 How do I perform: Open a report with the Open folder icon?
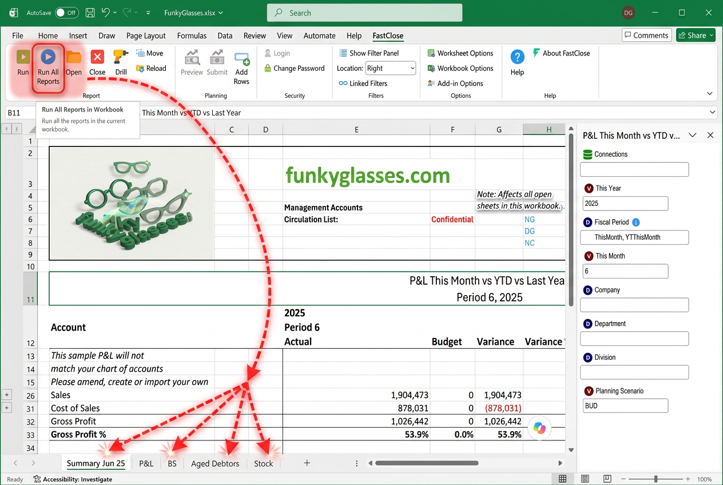pos(73,57)
